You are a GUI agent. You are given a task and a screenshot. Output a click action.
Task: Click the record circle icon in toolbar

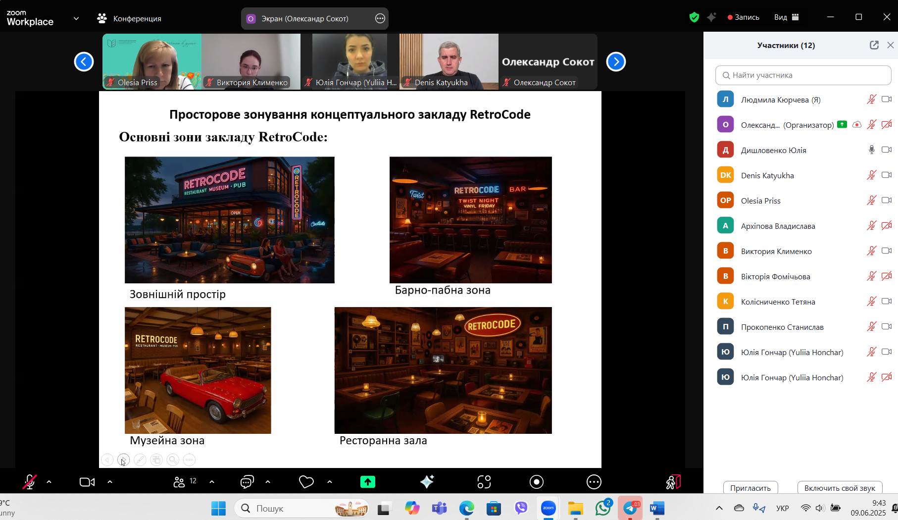tap(536, 482)
